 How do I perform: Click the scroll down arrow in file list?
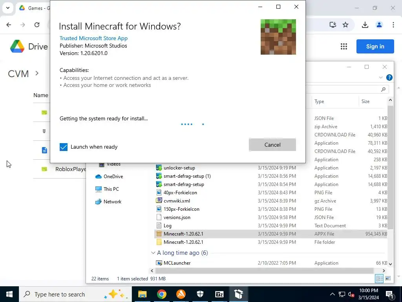(x=390, y=264)
